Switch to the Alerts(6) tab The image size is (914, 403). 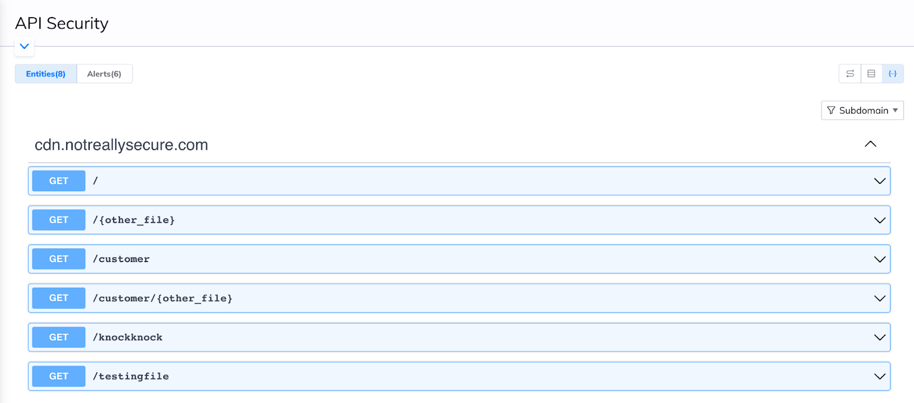click(104, 74)
